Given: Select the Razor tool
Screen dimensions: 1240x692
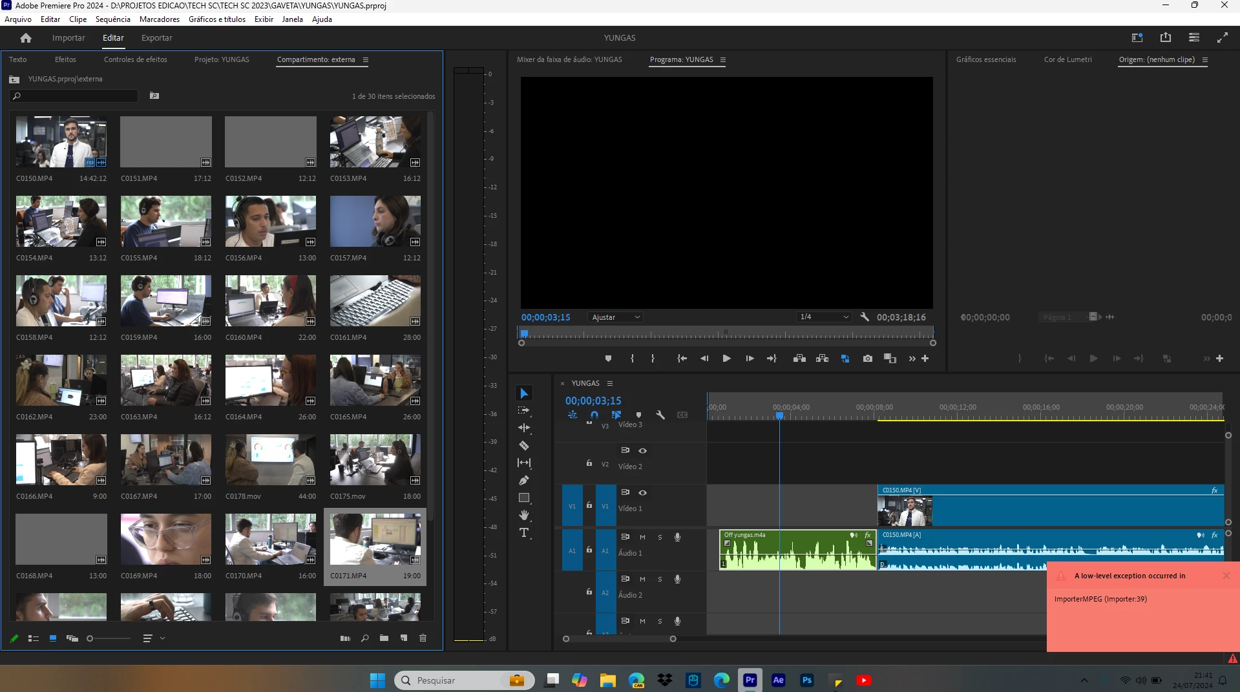Looking at the screenshot, I should click(524, 445).
